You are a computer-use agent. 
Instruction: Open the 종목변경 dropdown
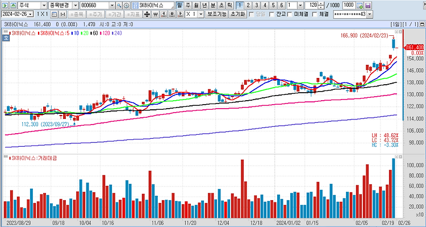76,6
